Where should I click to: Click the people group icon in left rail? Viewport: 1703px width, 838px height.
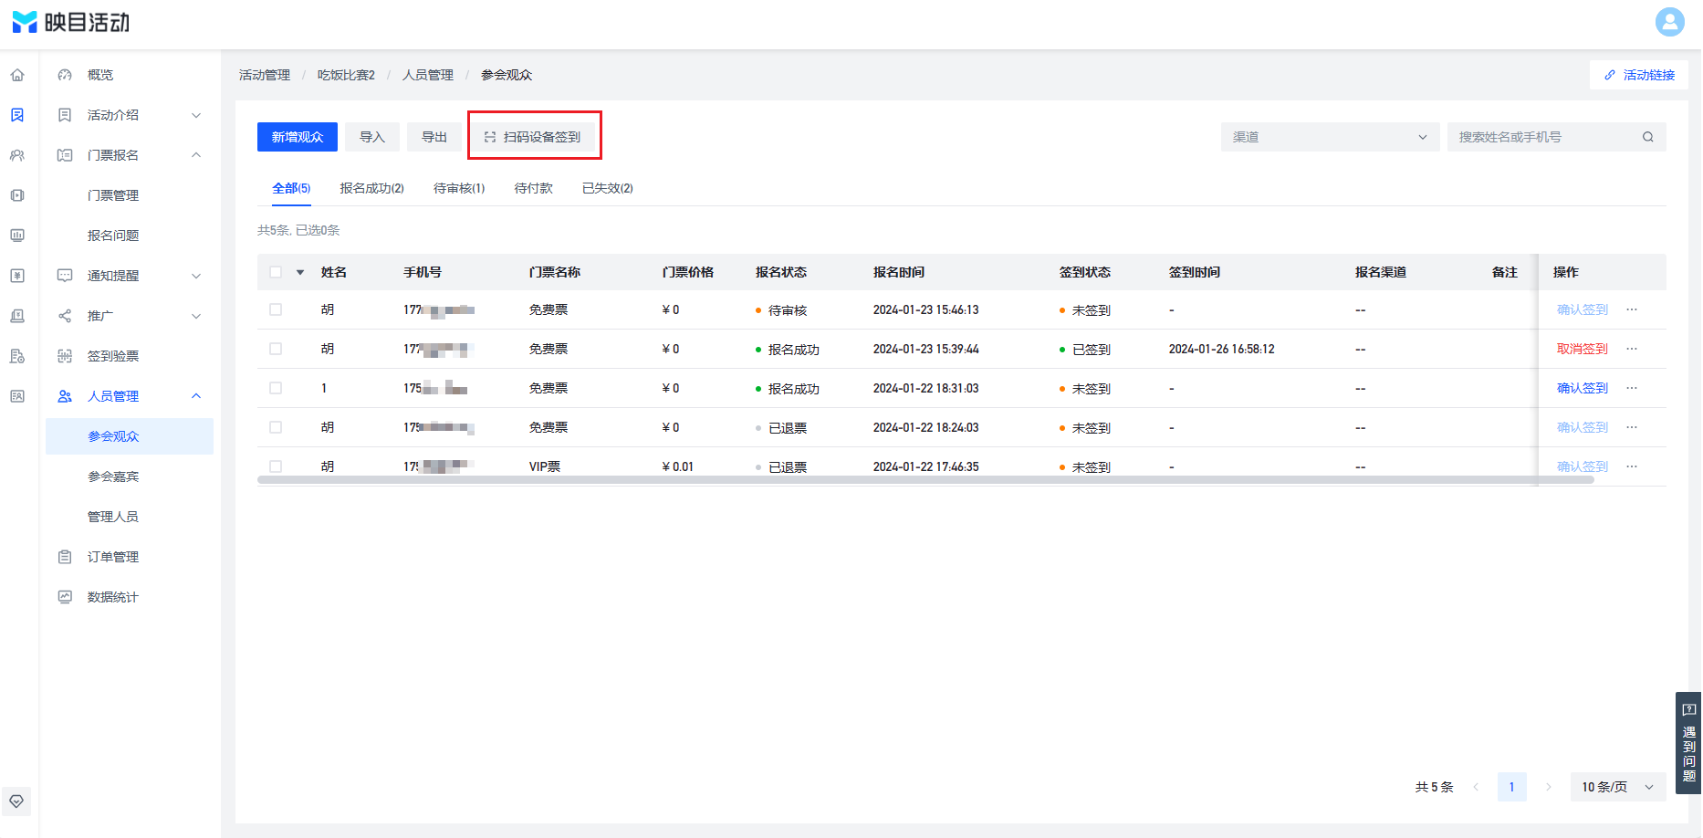pos(17,155)
